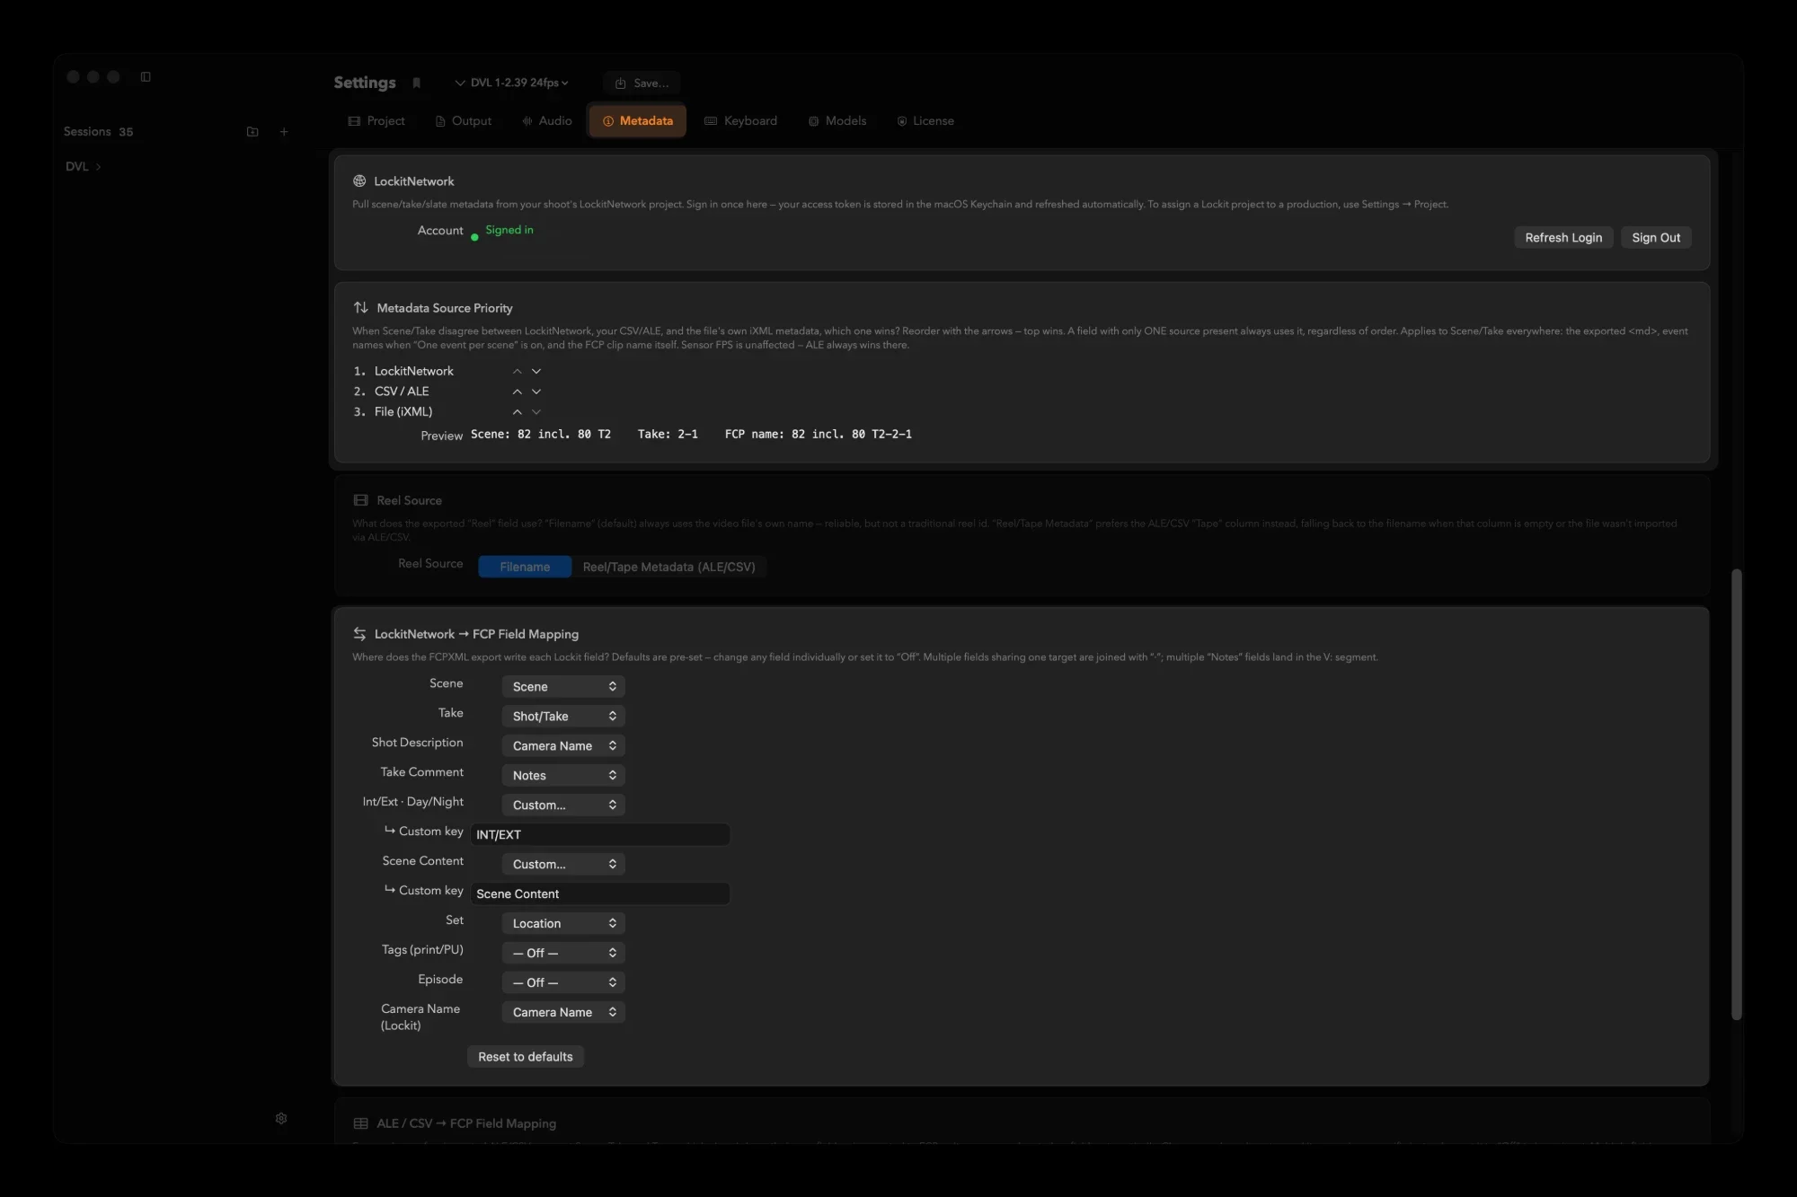Viewport: 1797px width, 1197px height.
Task: Open the Take Comment Notes dropdown
Action: [563, 775]
